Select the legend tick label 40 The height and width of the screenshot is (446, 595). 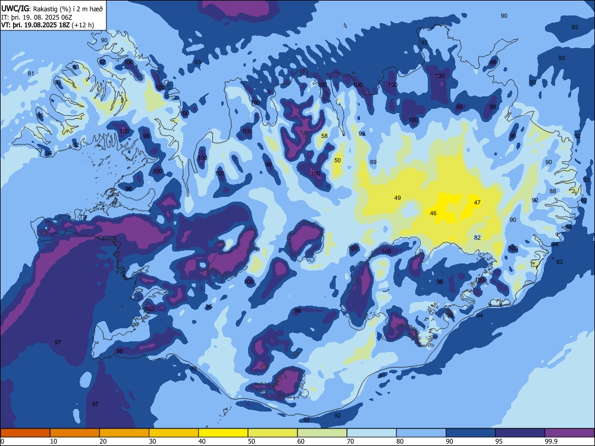click(x=202, y=441)
